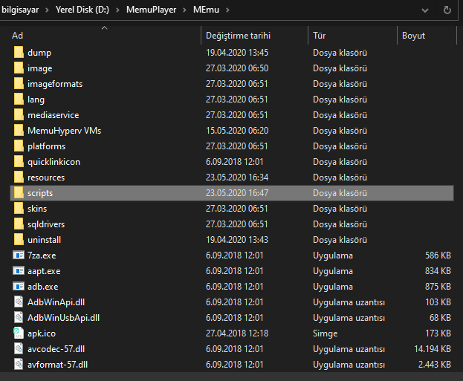Select the 7za.exe application icon
463x381 pixels.
19,255
